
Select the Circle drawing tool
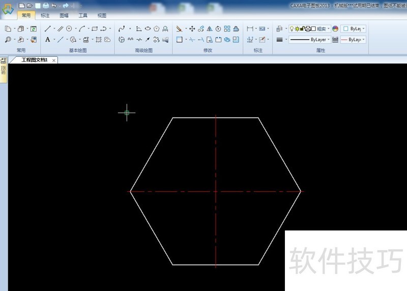pos(69,29)
